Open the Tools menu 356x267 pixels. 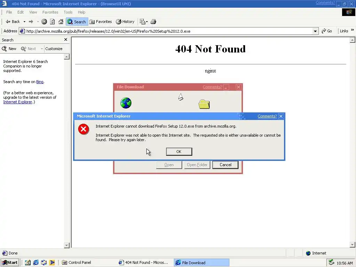point(68,12)
